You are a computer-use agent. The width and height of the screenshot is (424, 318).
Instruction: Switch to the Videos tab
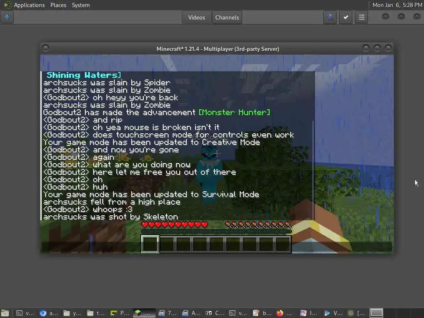click(197, 17)
